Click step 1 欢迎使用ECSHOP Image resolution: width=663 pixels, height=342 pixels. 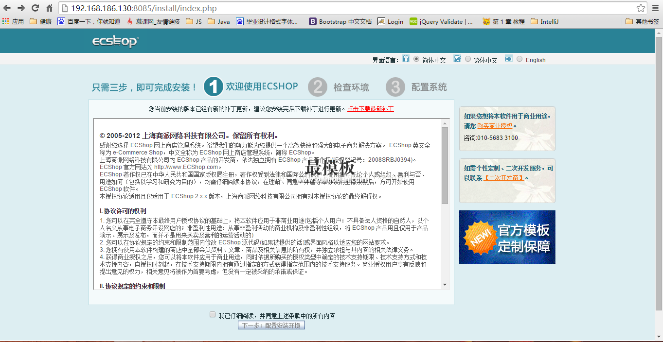click(x=251, y=86)
